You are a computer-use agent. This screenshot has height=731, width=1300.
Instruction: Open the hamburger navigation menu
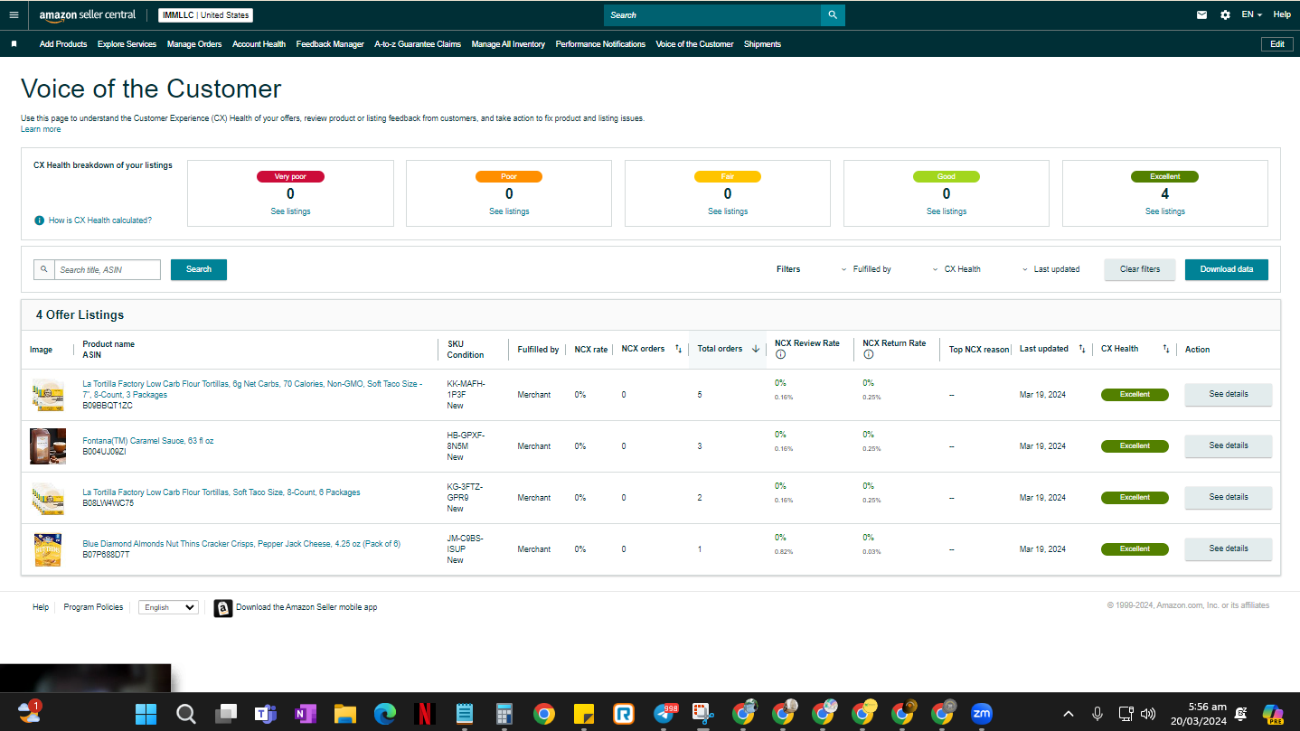[14, 14]
